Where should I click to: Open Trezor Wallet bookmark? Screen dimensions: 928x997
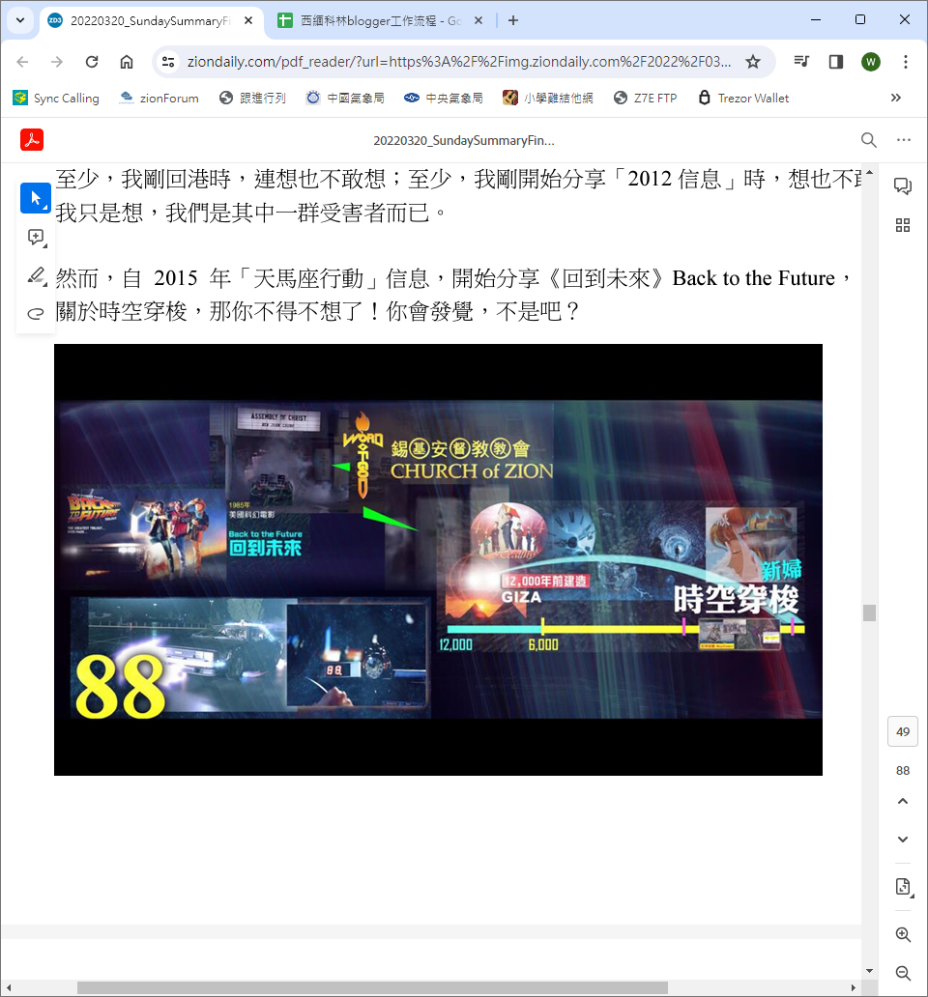[x=743, y=98]
